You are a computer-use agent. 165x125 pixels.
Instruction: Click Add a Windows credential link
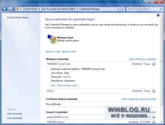click(x=142, y=59)
